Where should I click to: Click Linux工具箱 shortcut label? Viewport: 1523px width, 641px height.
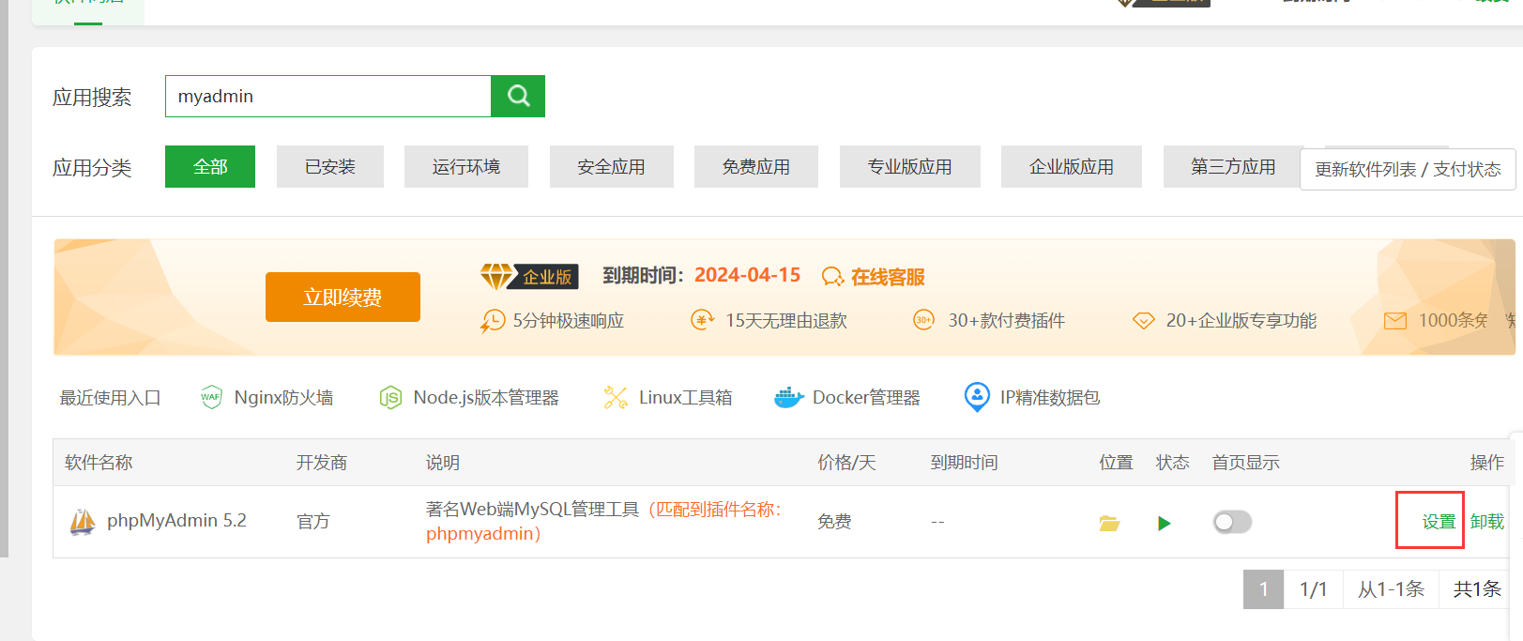click(x=686, y=398)
